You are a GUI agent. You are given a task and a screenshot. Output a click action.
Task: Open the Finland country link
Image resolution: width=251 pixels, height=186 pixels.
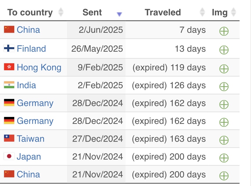(31, 48)
